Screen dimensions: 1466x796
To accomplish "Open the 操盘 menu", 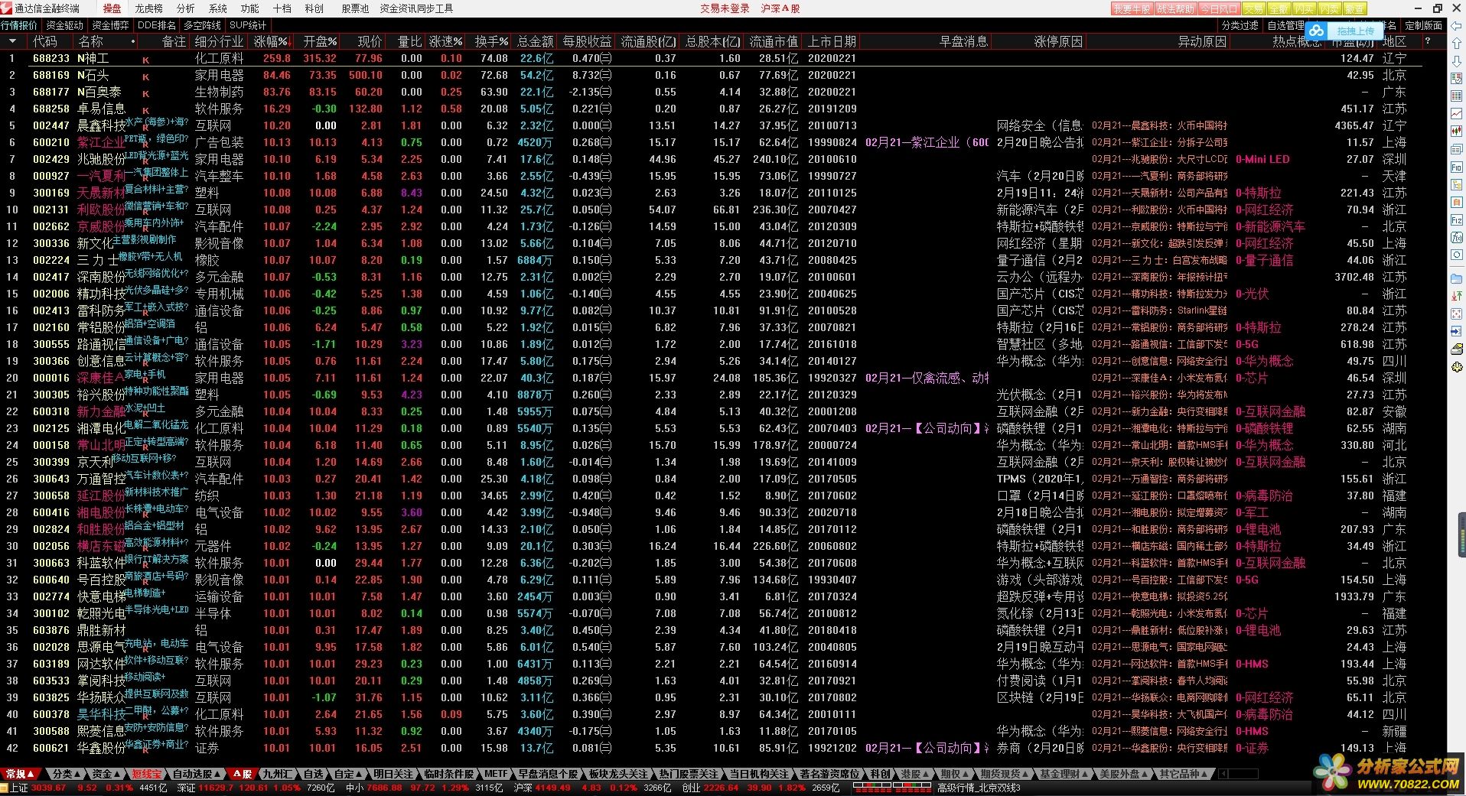I will click(112, 8).
